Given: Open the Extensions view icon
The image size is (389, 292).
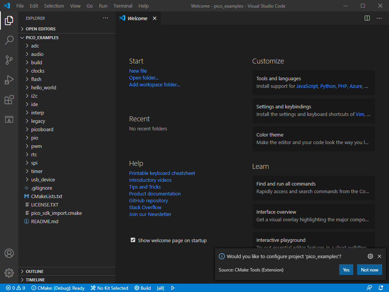Looking at the screenshot, I should pyautogui.click(x=9, y=100).
